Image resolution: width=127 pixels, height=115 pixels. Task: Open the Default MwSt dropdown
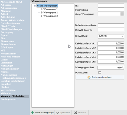pyautogui.click(x=111, y=36)
